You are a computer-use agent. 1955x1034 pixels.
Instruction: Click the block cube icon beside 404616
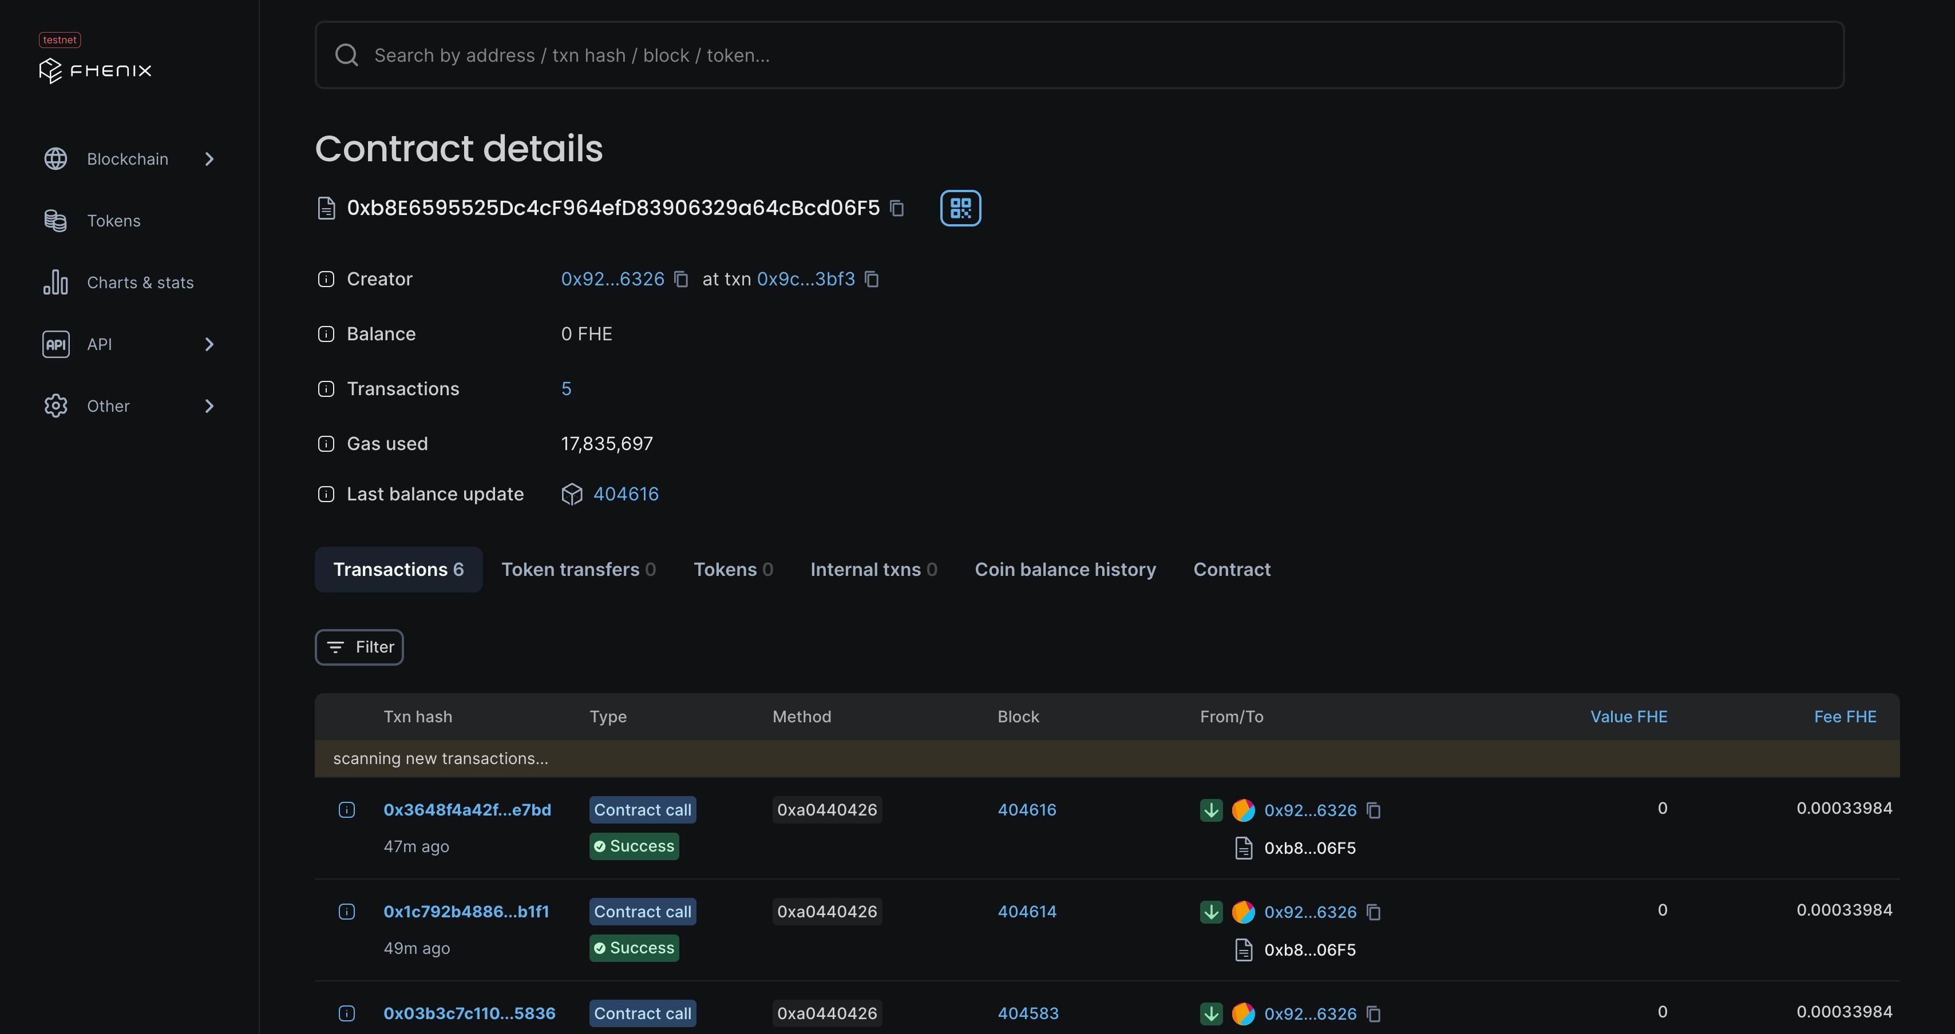pyautogui.click(x=572, y=495)
